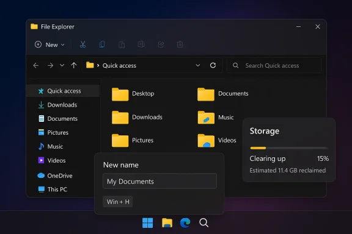Select the Videos folder in main pane
Screen dimensions: 352x234
point(217,141)
